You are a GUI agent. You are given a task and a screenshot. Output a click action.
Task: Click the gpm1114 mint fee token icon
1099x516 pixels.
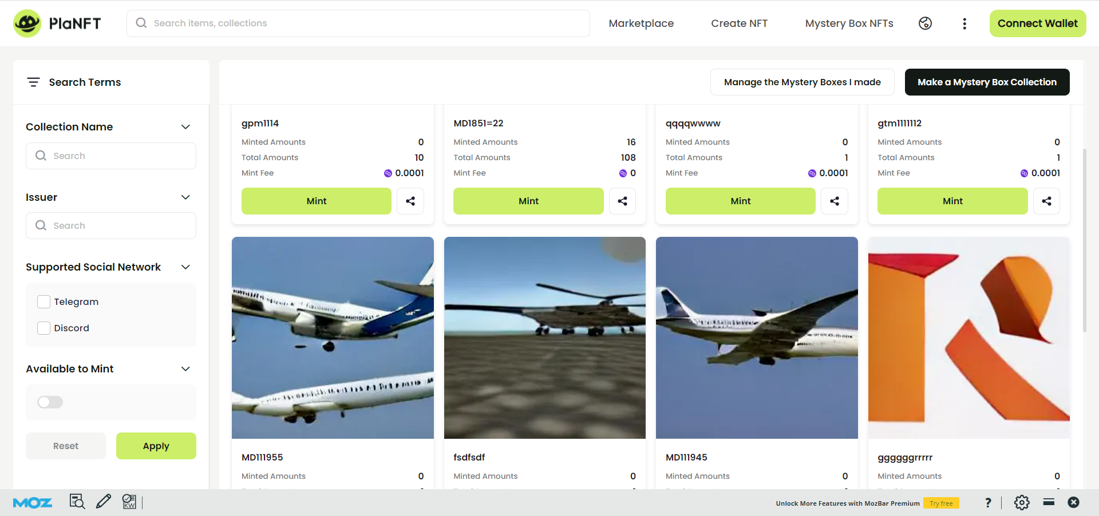(x=388, y=173)
